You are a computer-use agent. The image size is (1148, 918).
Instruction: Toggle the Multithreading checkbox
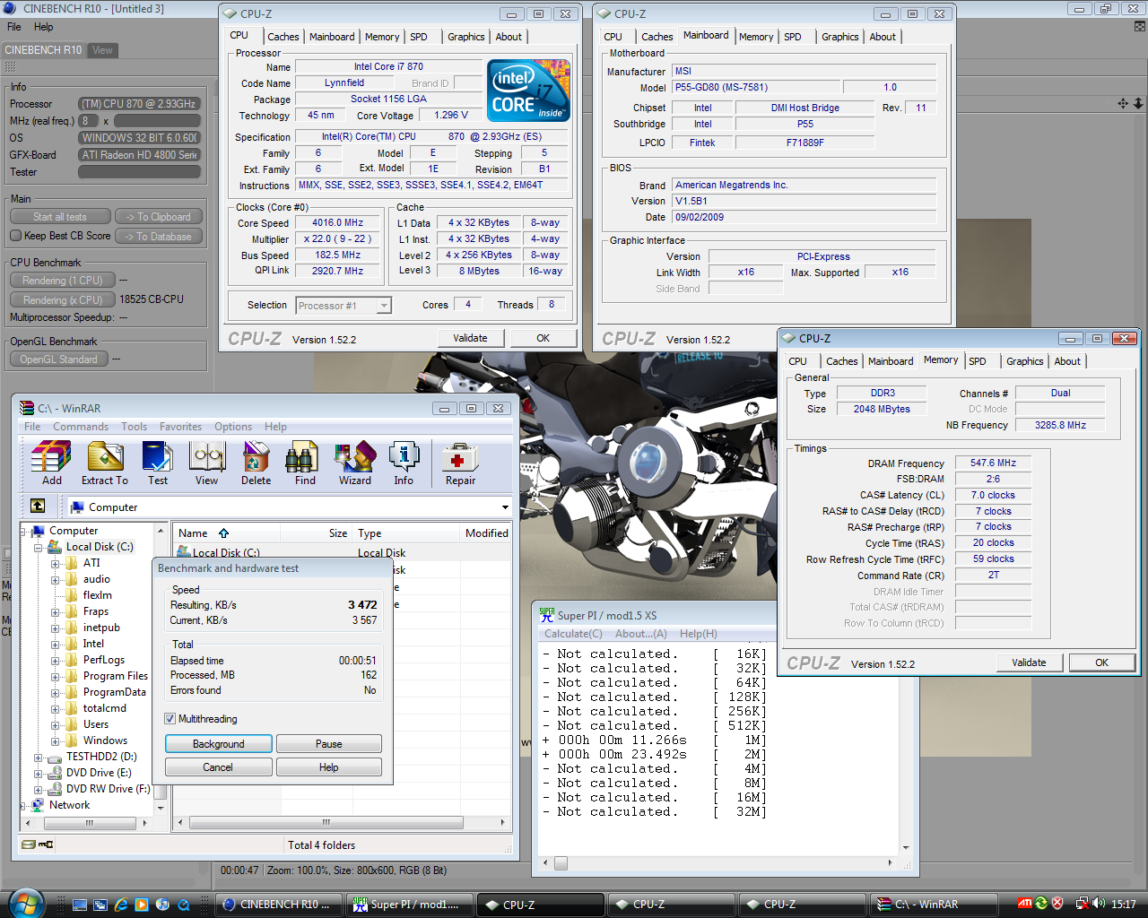click(x=170, y=719)
